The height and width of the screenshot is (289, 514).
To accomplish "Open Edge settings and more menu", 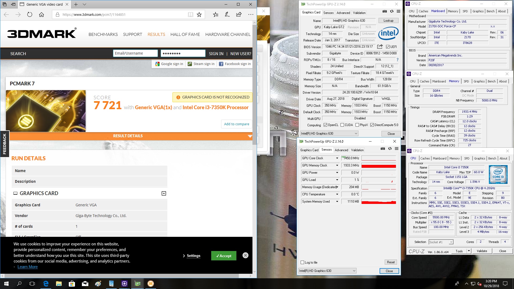I will 251,15.
